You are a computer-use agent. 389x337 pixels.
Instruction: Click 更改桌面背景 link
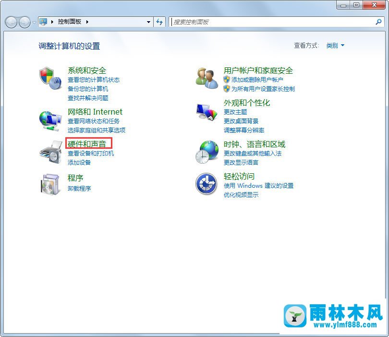241,121
